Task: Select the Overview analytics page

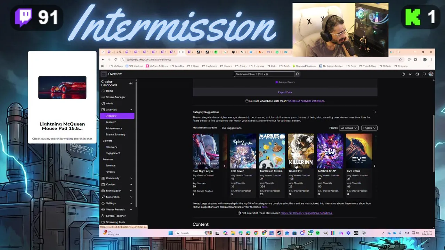Action: pyautogui.click(x=117, y=116)
